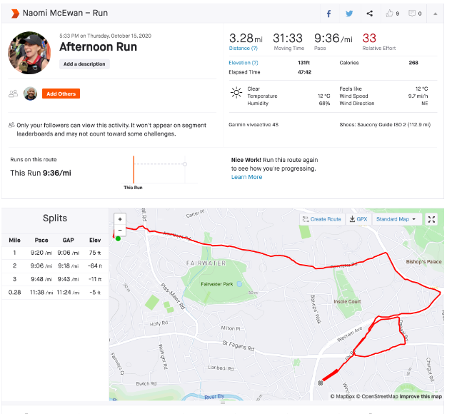The height and width of the screenshot is (414, 457).
Task: Enter fullscreen map view
Action: pyautogui.click(x=431, y=219)
